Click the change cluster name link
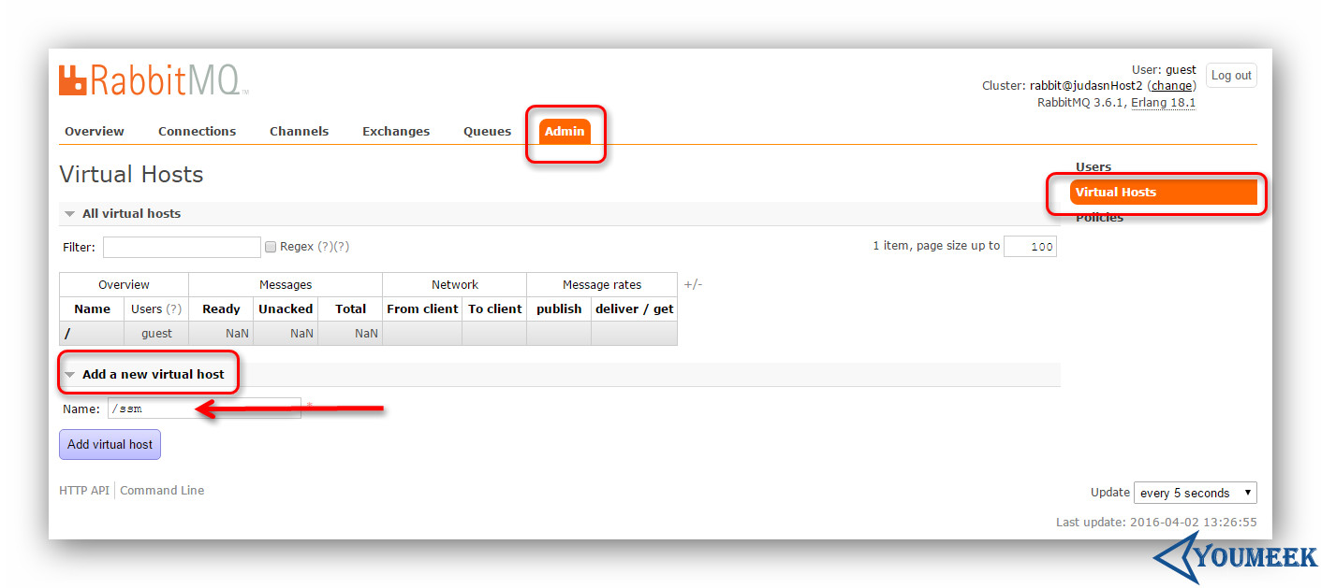 pyautogui.click(x=1171, y=85)
